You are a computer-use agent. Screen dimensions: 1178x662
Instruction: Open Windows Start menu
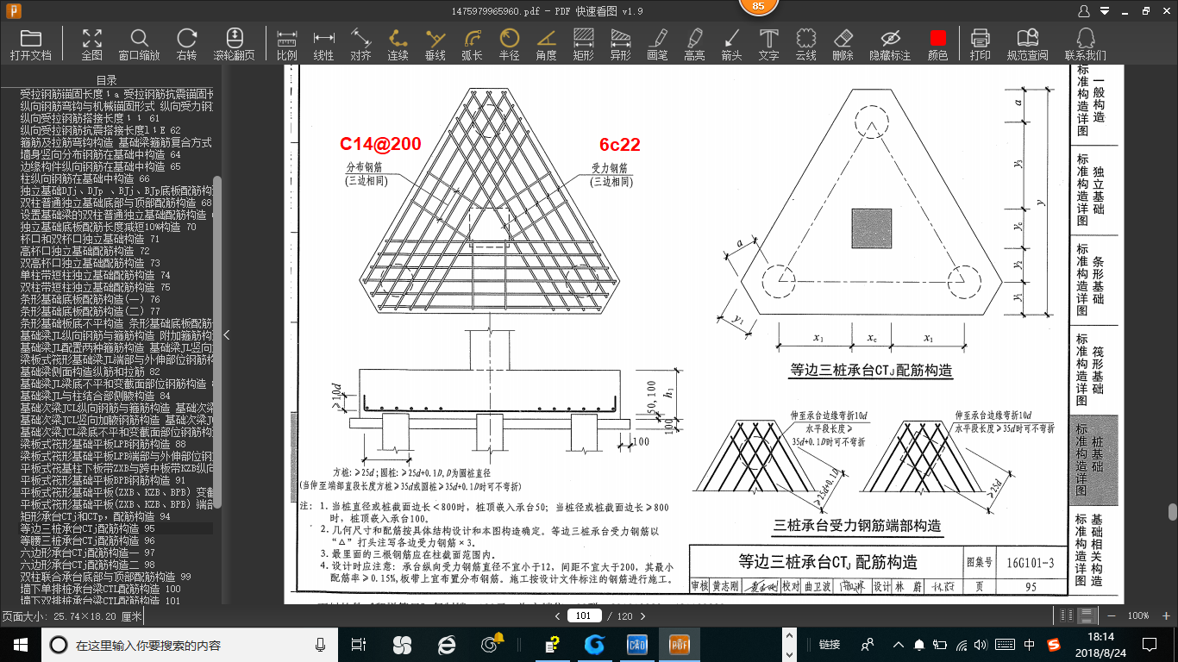coord(21,645)
